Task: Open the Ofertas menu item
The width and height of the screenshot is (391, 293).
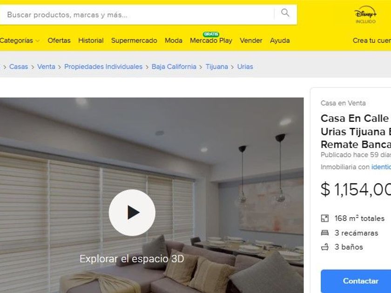Action: pos(59,40)
